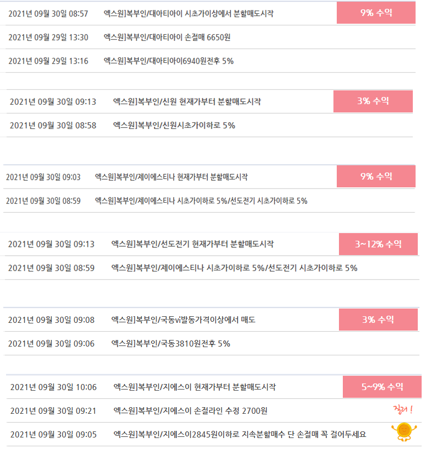Open 제이에스티나 현재가부터 분할매도시작 message
This screenshot has height=454, width=431.
pyautogui.click(x=171, y=177)
